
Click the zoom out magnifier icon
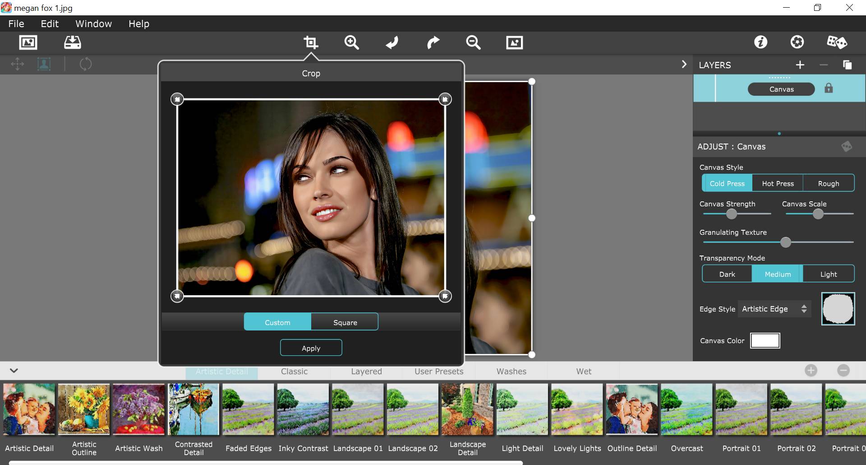coord(473,42)
